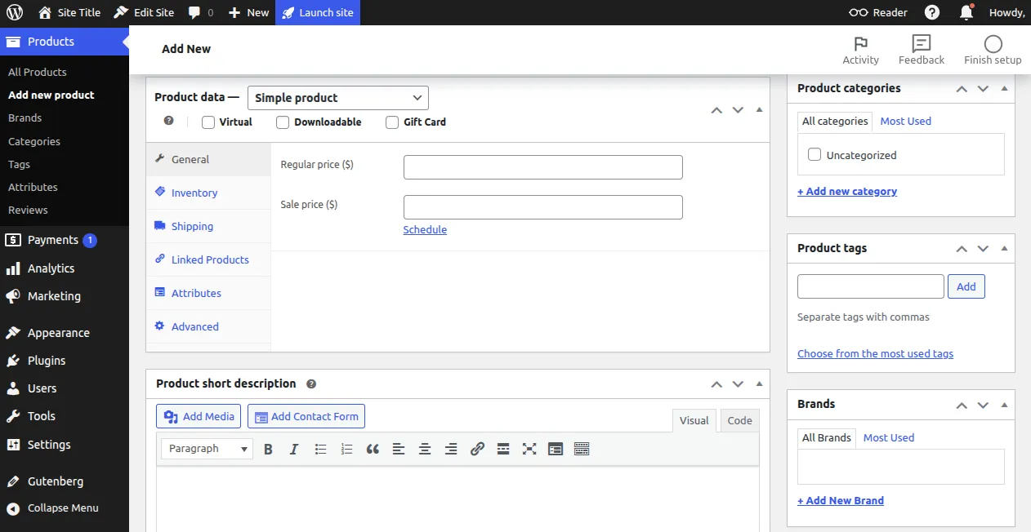1031x532 pixels.
Task: Focus the Sale price field
Action: (543, 207)
